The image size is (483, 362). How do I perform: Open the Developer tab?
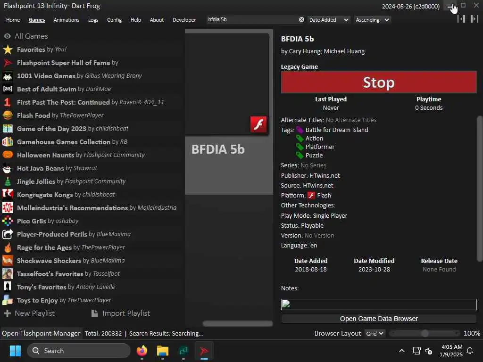pyautogui.click(x=184, y=20)
